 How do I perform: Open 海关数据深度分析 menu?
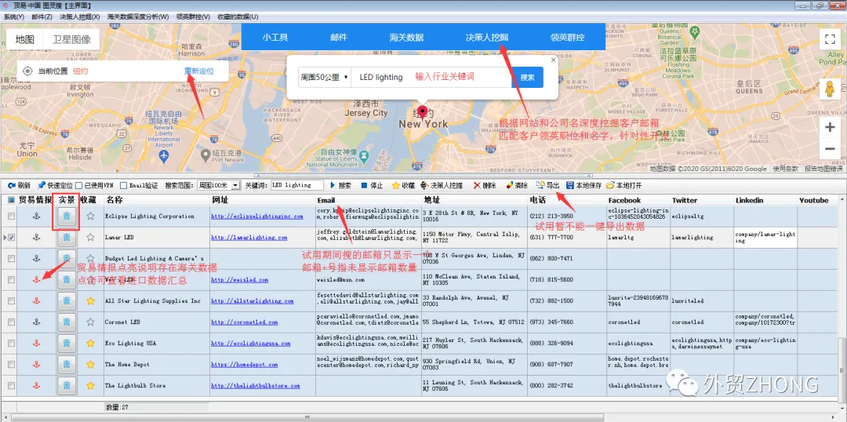pyautogui.click(x=138, y=16)
